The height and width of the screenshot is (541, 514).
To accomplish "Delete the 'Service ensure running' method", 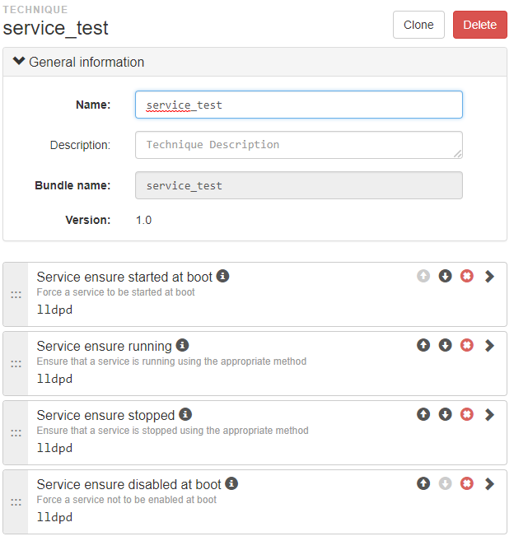I will (x=467, y=345).
